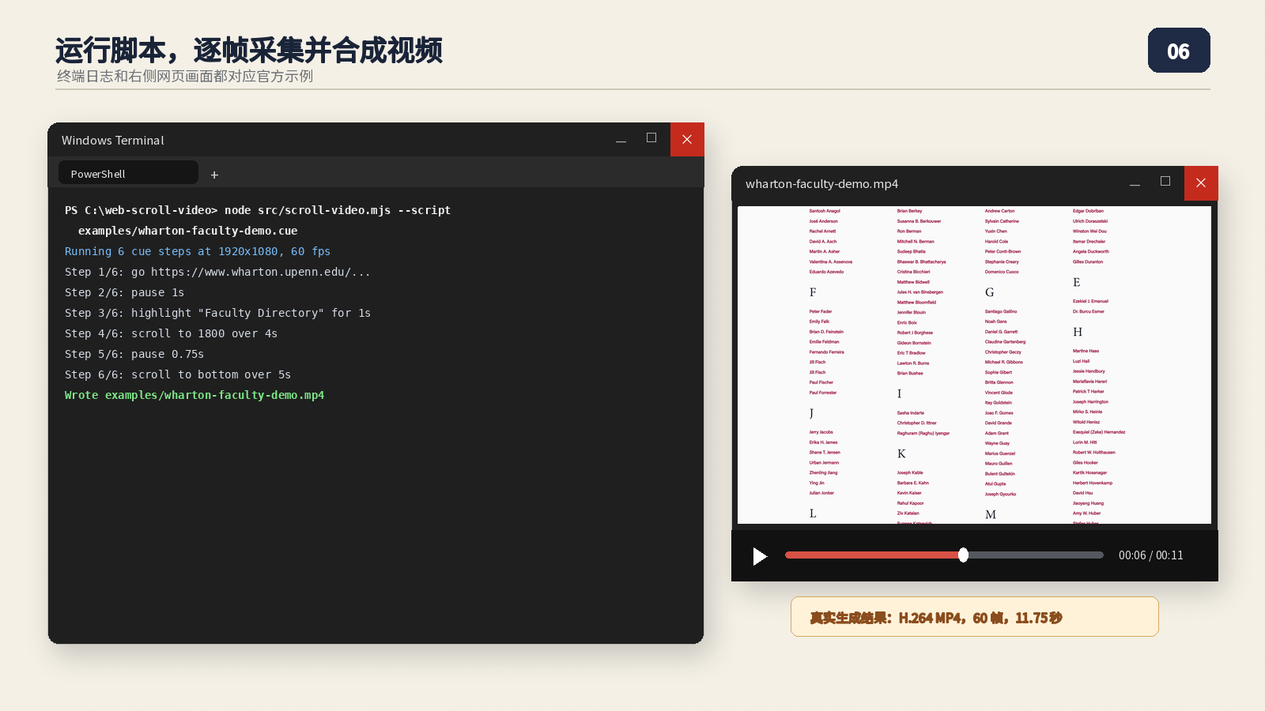Maximize the Windows Terminal window

(651, 138)
